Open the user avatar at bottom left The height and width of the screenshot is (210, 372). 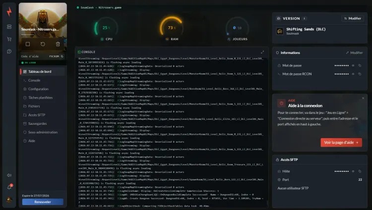click(9, 200)
